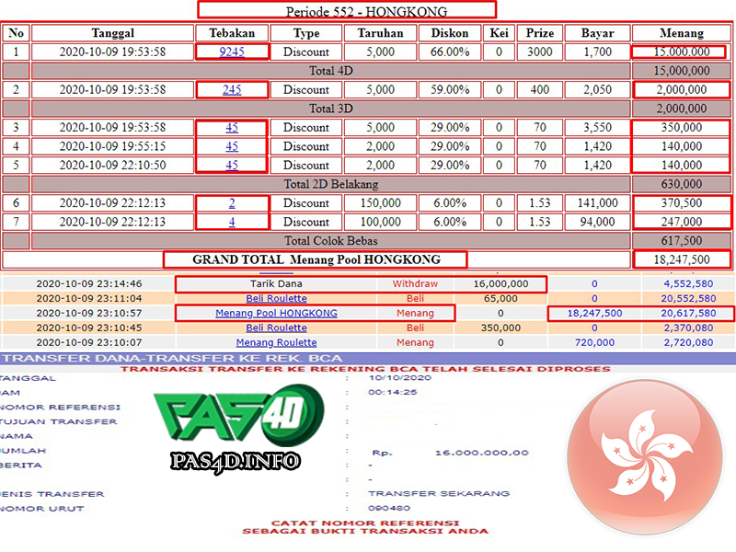
Task: Click the date 2020-10-09 19:55:15
Action: (x=112, y=146)
